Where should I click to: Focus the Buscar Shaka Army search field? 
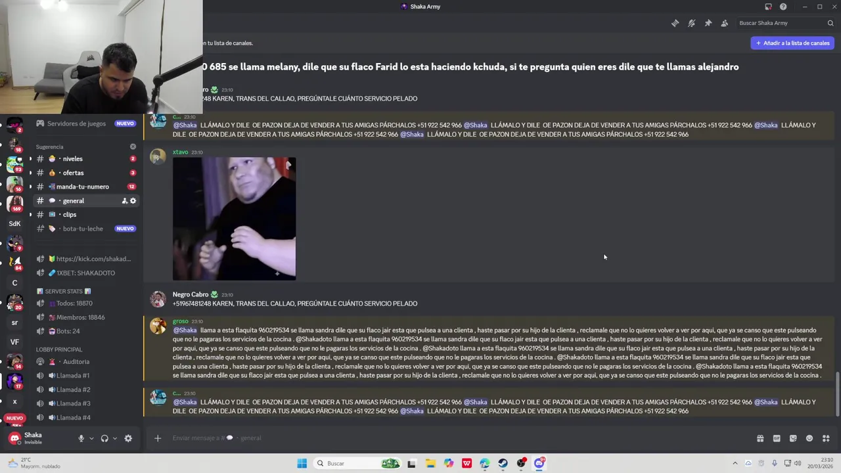click(786, 23)
